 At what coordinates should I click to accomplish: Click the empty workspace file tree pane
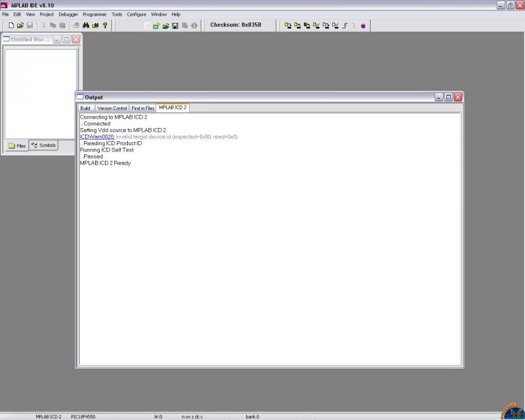point(41,94)
